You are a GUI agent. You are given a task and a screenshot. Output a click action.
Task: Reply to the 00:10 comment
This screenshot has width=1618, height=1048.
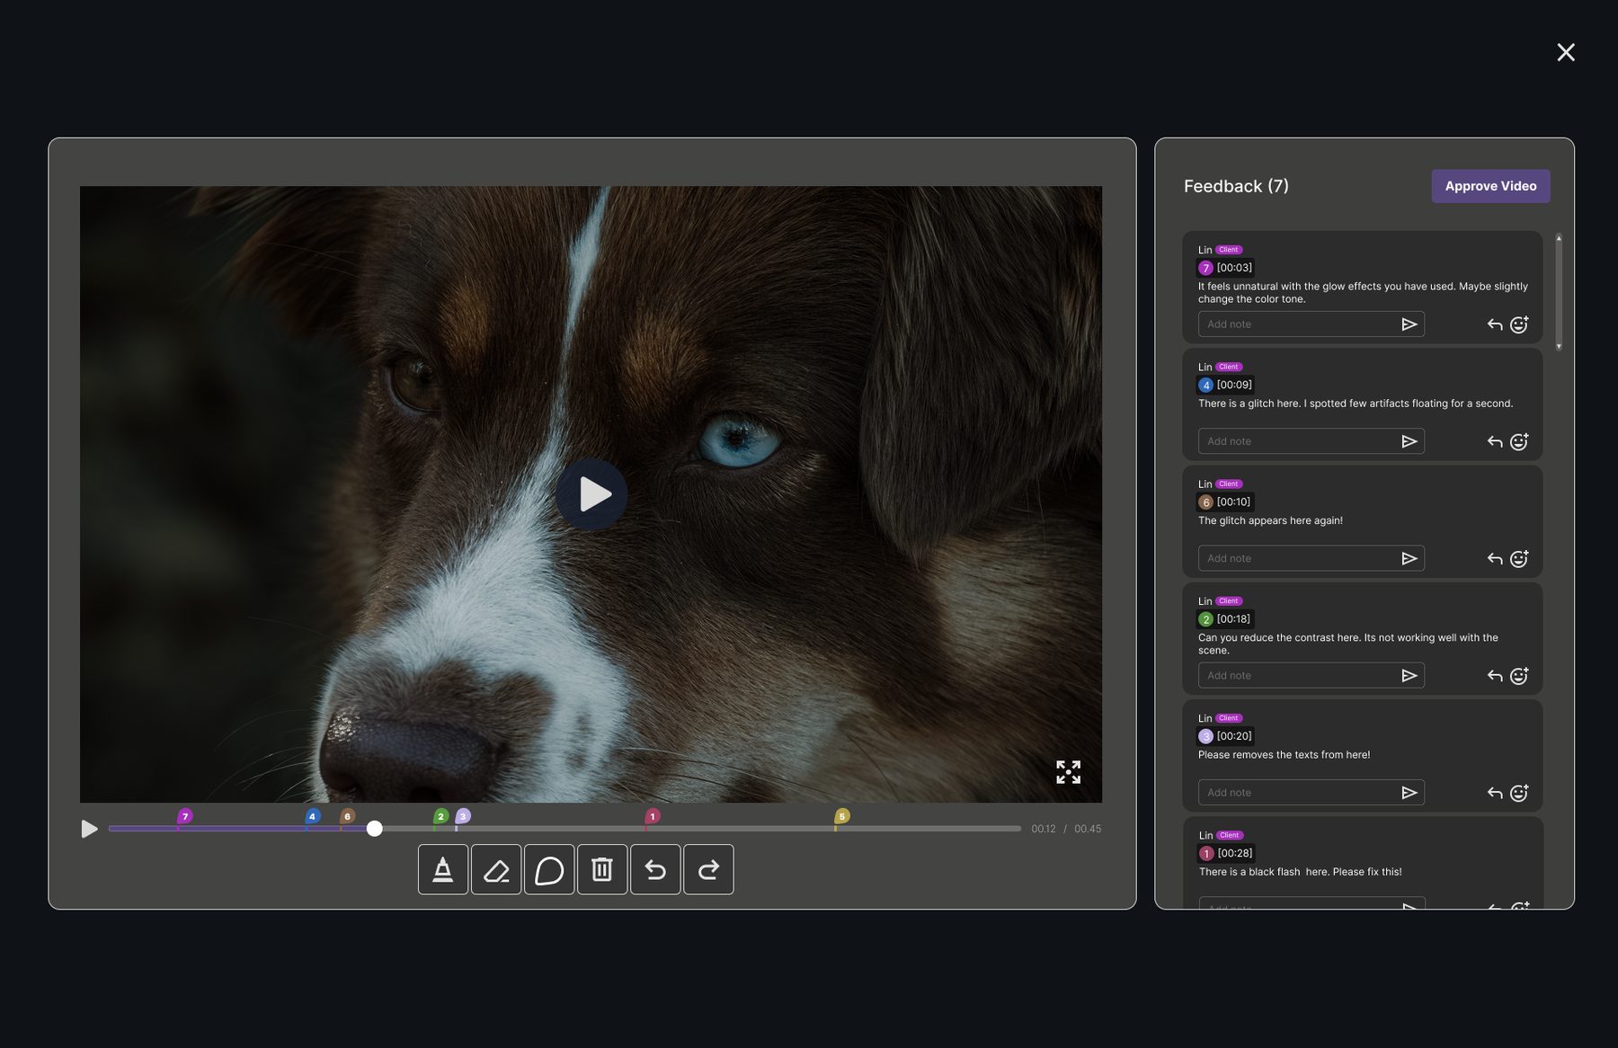pyautogui.click(x=1495, y=558)
